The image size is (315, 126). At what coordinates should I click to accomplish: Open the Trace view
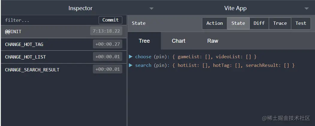[x=280, y=23]
